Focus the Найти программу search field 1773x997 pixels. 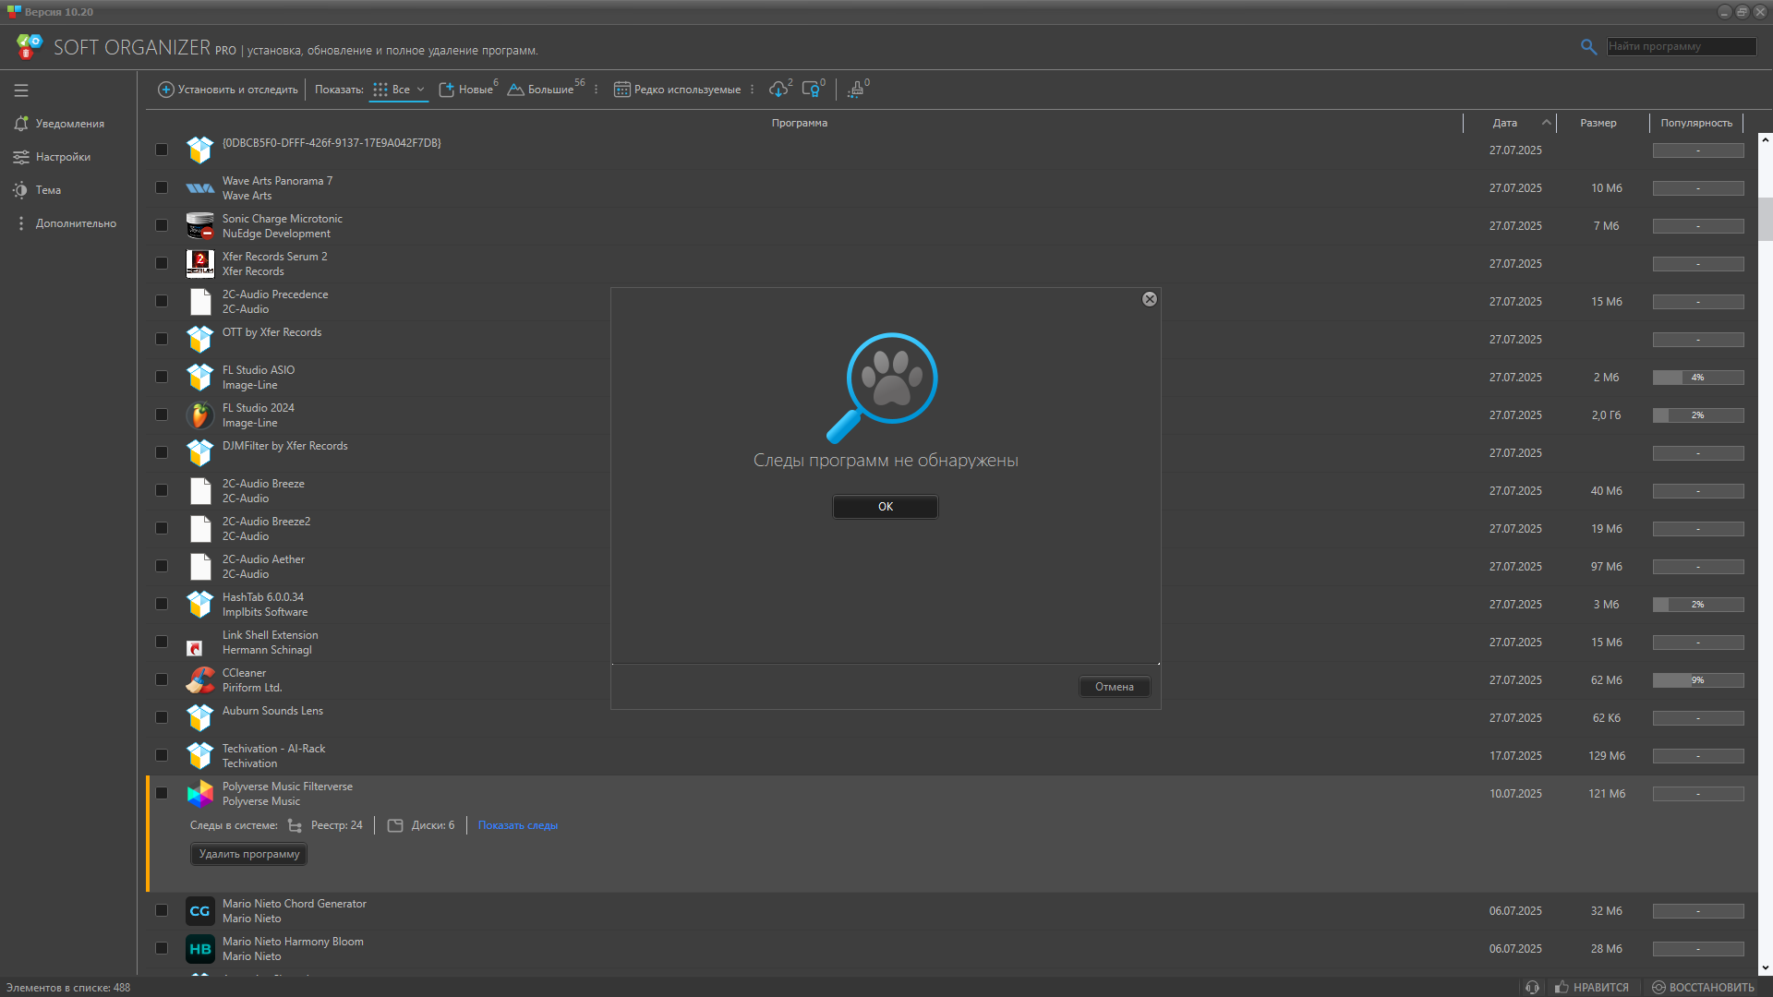point(1681,46)
